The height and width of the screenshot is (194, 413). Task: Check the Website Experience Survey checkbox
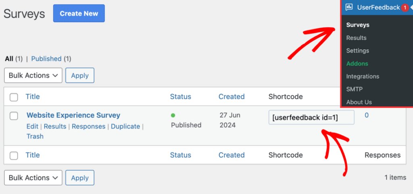pyautogui.click(x=14, y=116)
